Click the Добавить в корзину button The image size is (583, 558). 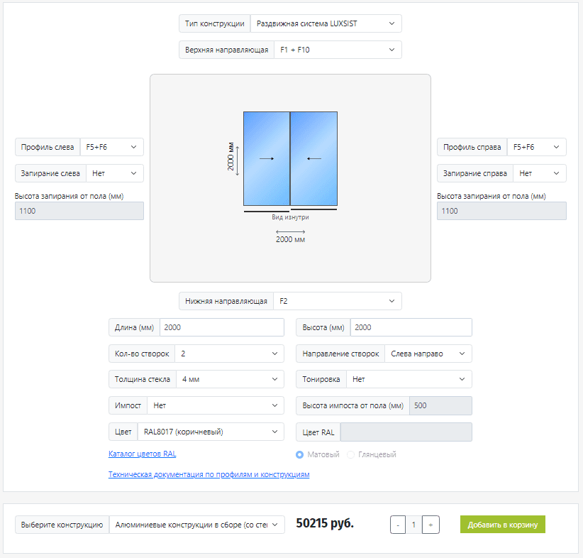[503, 525]
